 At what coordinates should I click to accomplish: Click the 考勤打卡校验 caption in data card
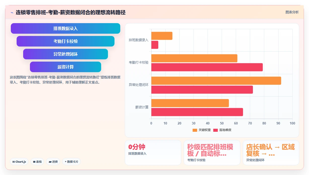[196, 160]
